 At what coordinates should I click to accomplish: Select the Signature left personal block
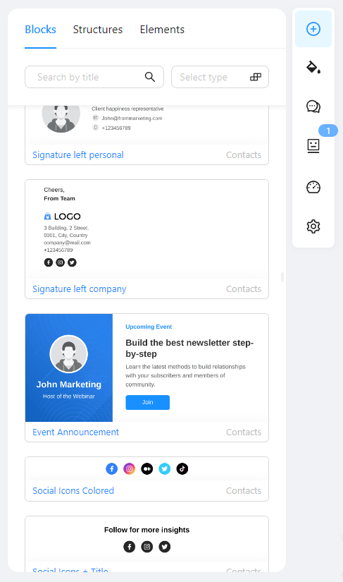pyautogui.click(x=146, y=135)
